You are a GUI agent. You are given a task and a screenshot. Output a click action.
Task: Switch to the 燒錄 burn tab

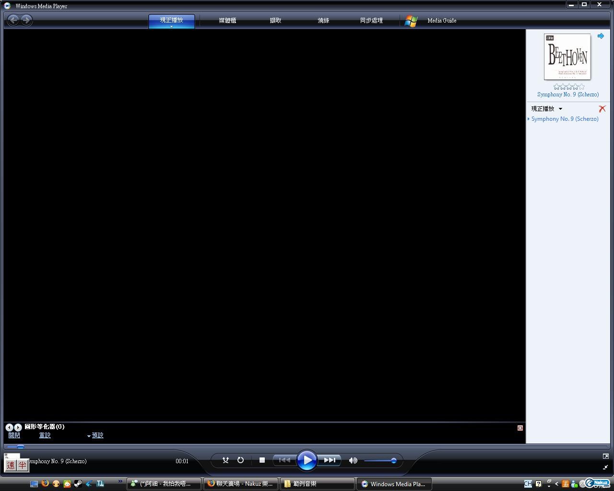coord(323,21)
